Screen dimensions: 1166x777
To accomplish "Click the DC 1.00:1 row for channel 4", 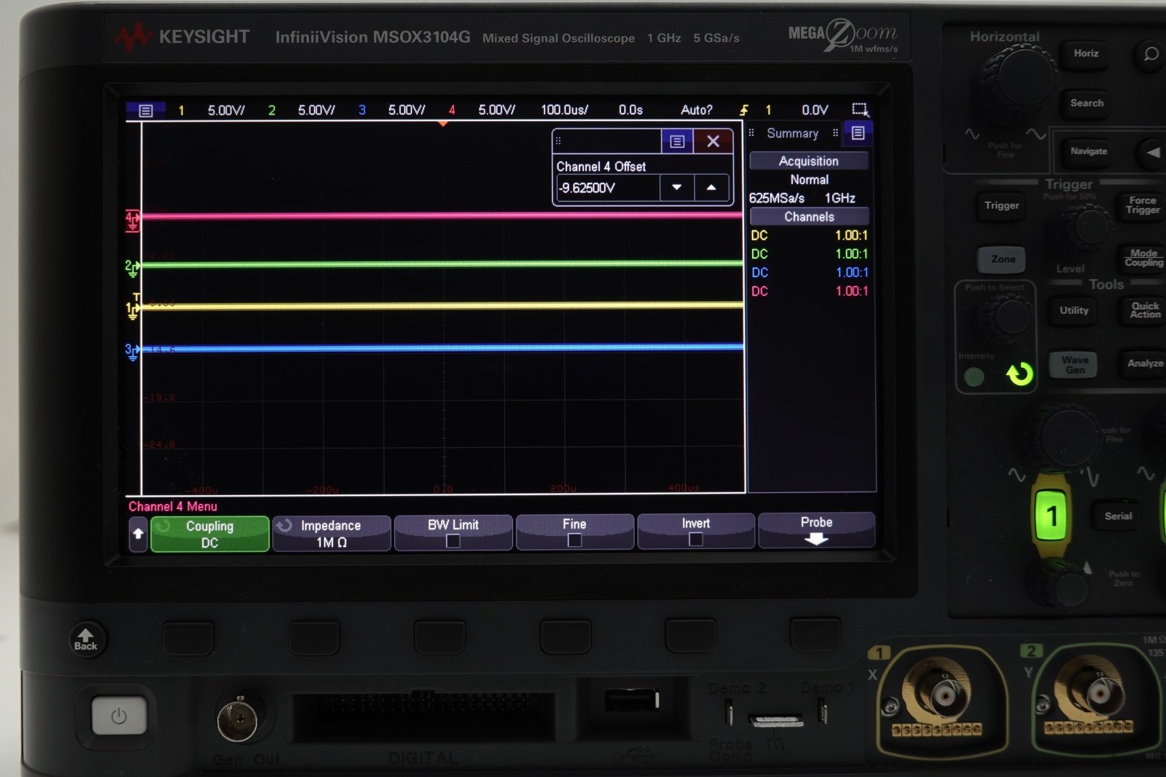I will point(809,291).
